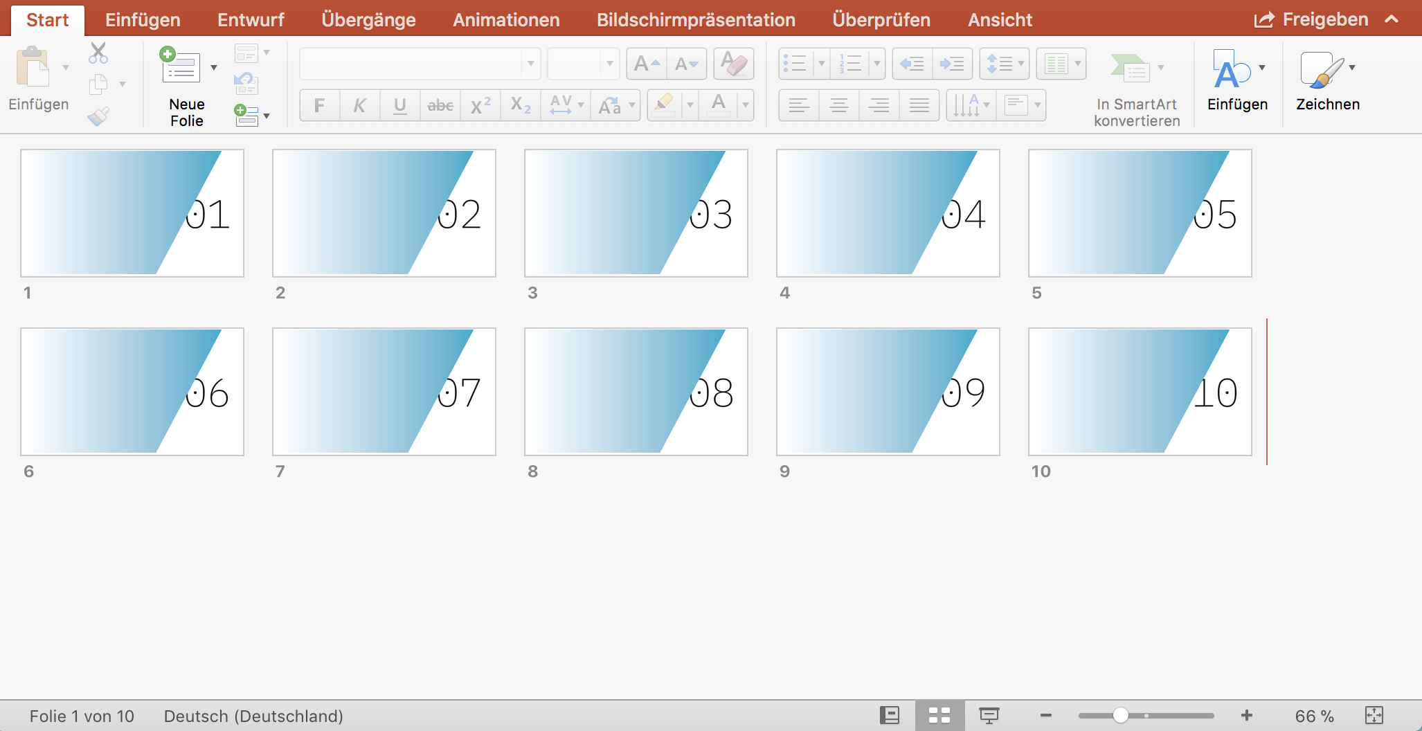Clear formatting with the eraser A icon
The width and height of the screenshot is (1422, 731).
pos(733,64)
